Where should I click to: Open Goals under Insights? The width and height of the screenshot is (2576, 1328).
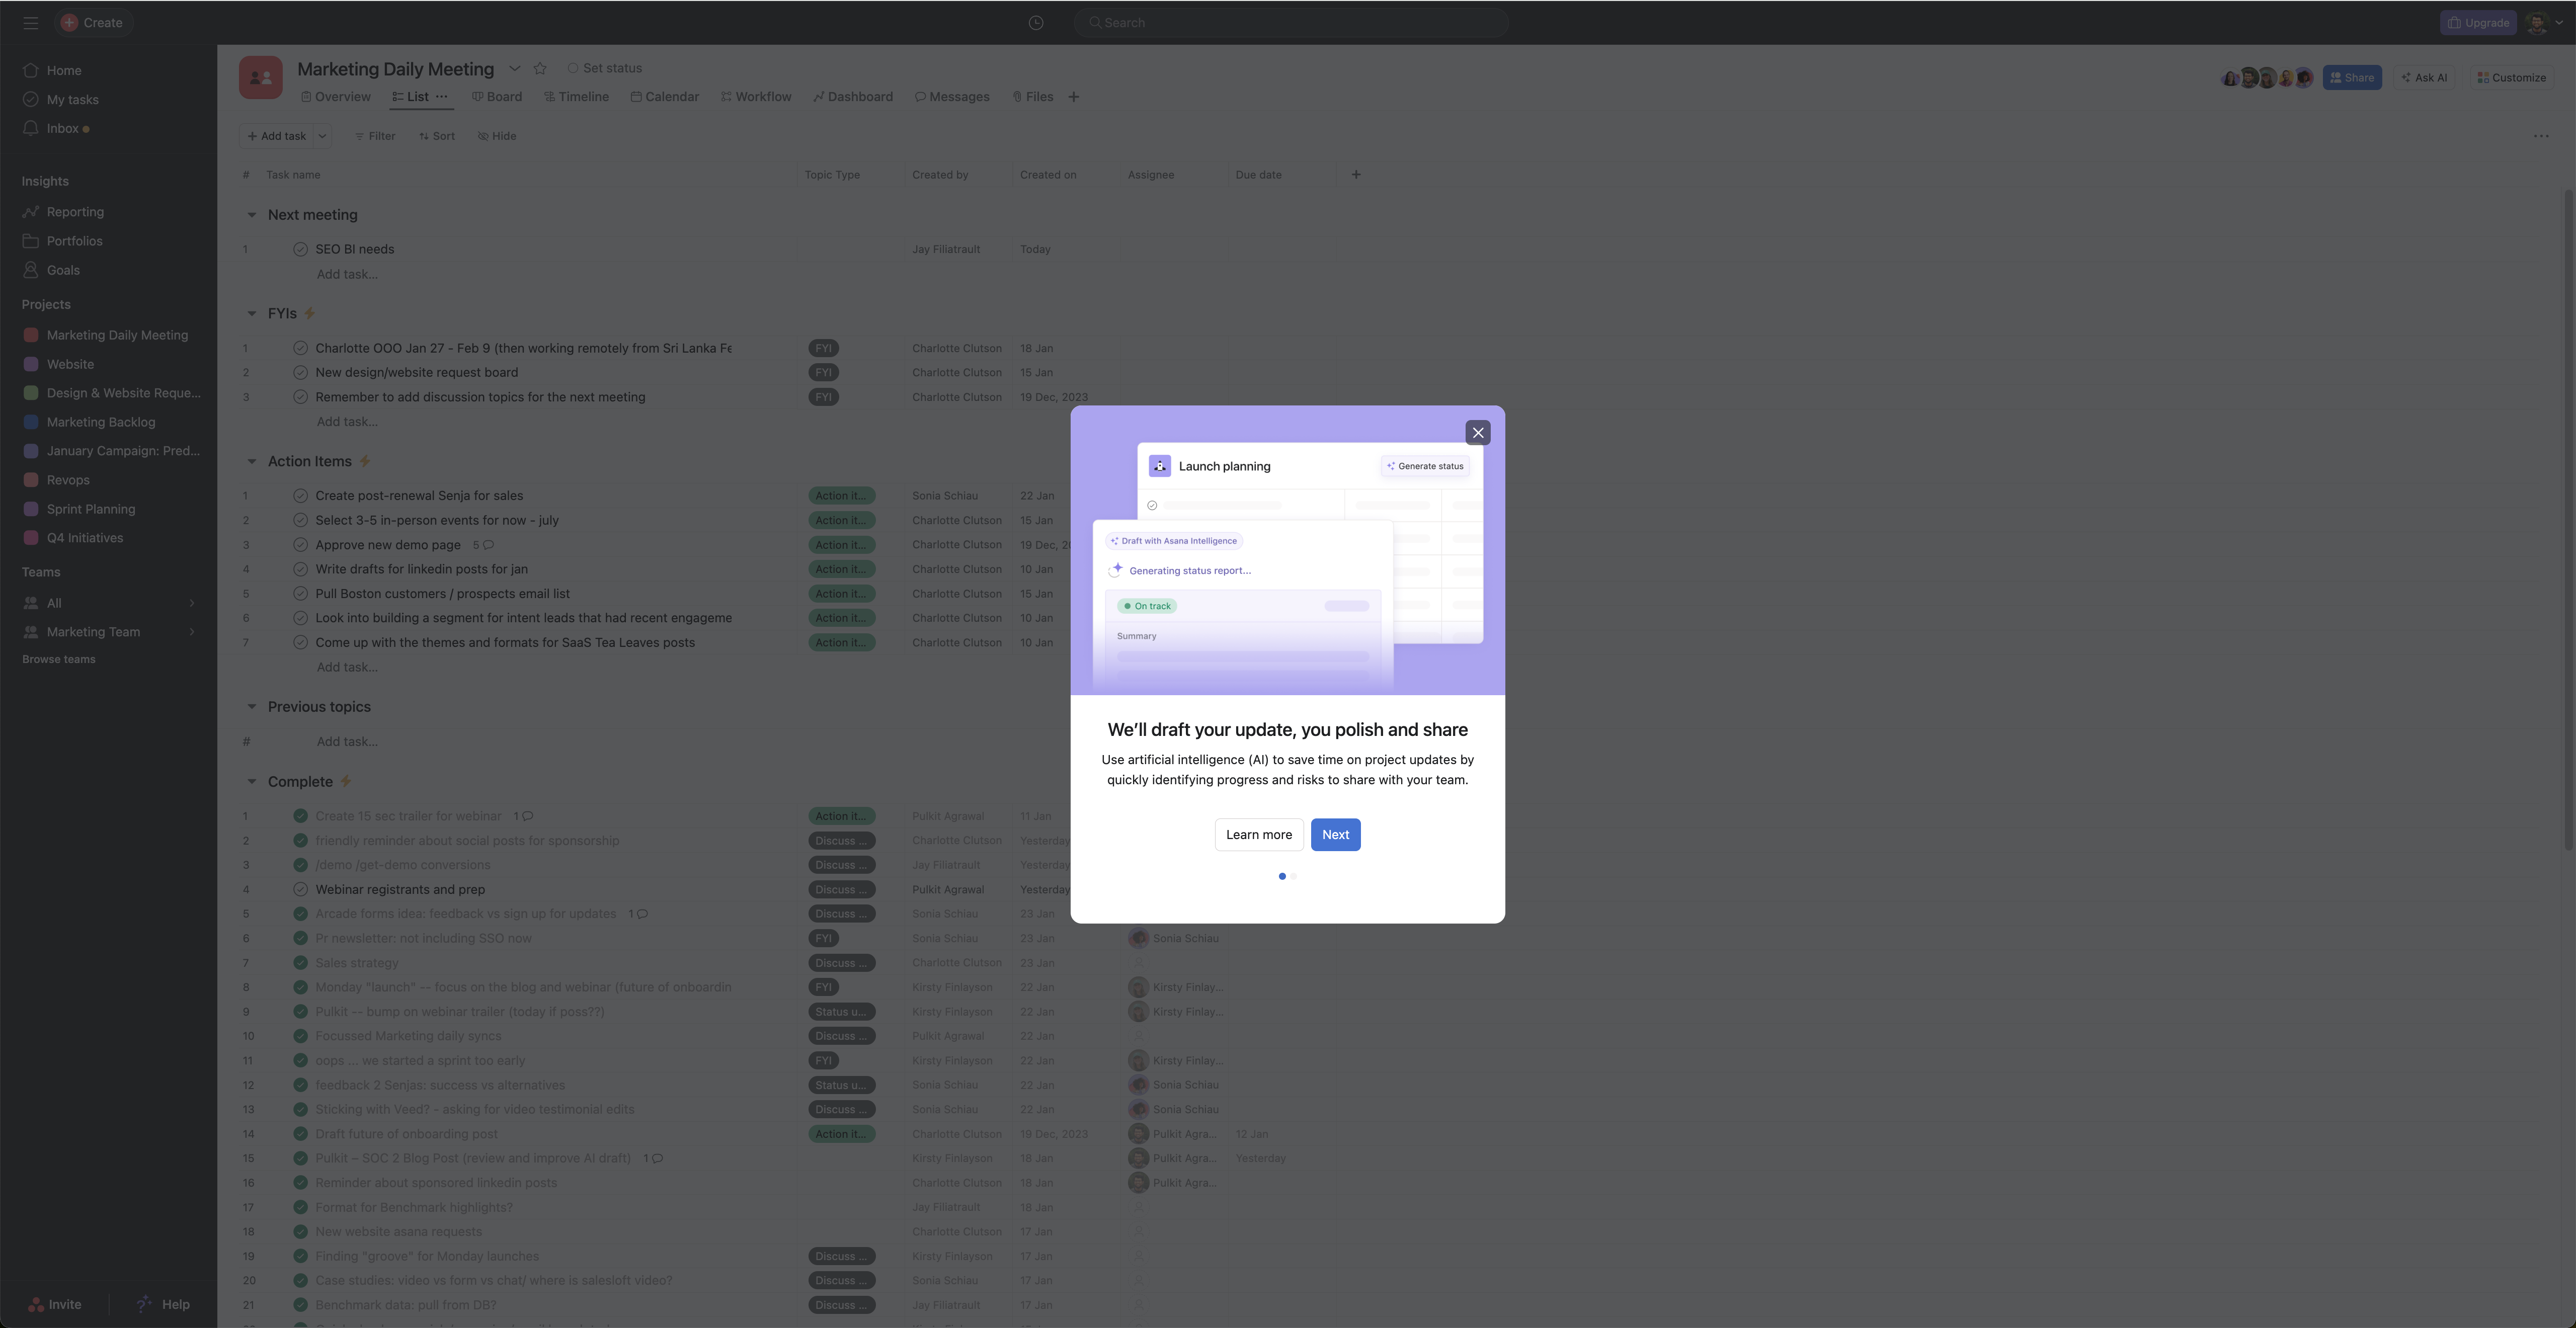click(63, 270)
